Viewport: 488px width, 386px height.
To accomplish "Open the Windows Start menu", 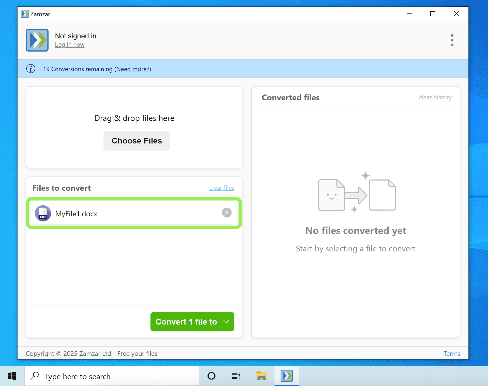I will 12,376.
